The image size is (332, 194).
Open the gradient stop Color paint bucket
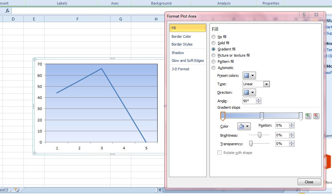244,126
